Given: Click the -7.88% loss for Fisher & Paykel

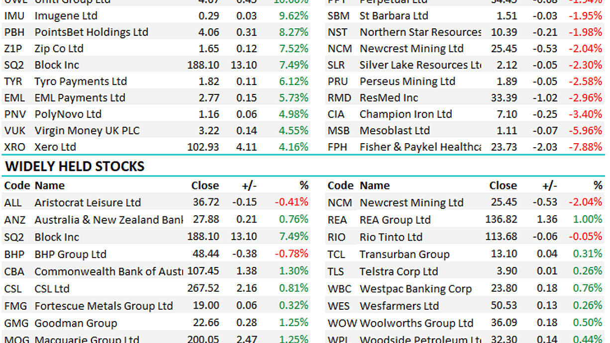Looking at the screenshot, I should (x=585, y=147).
